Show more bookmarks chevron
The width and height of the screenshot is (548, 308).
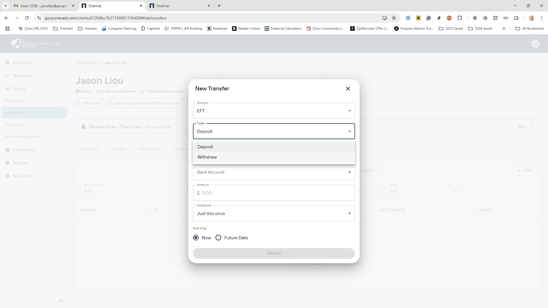tap(504, 29)
